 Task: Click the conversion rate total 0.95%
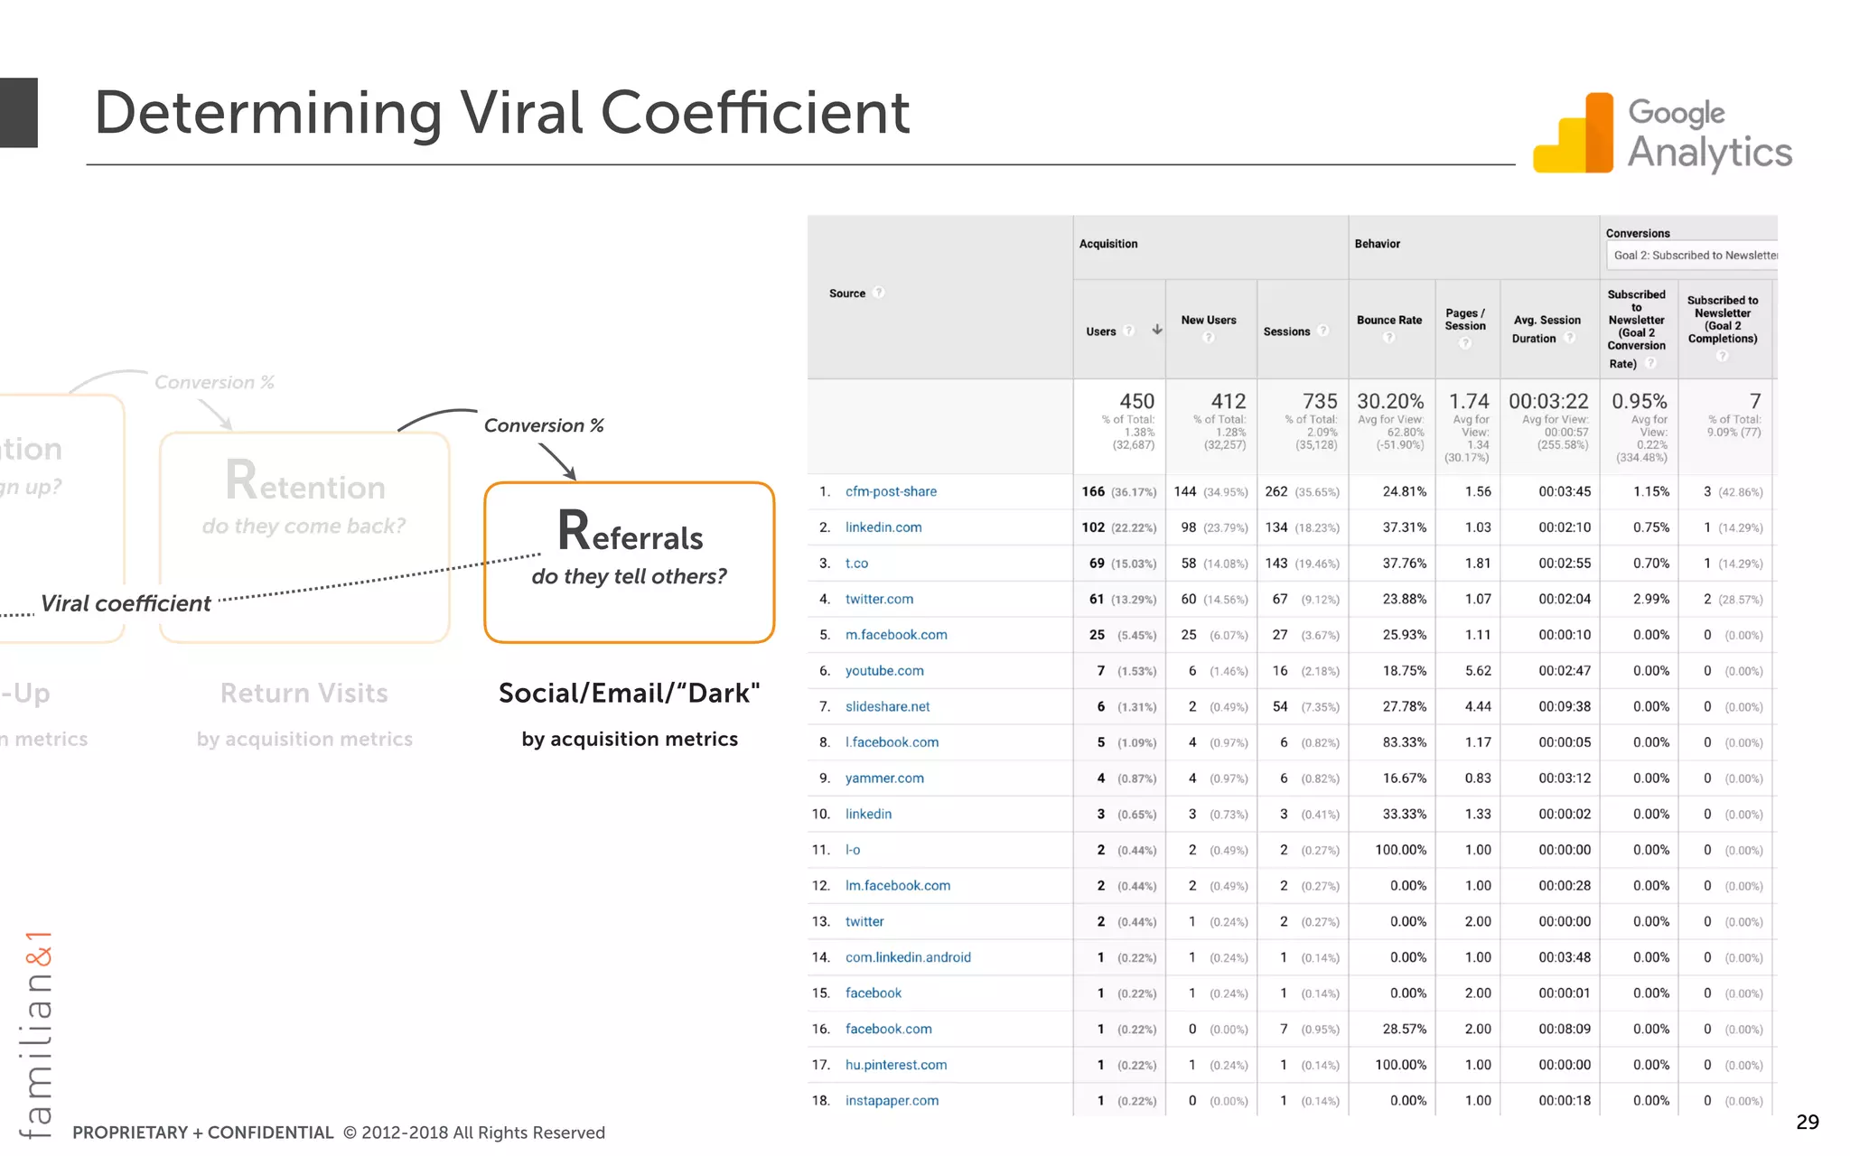click(x=1640, y=401)
